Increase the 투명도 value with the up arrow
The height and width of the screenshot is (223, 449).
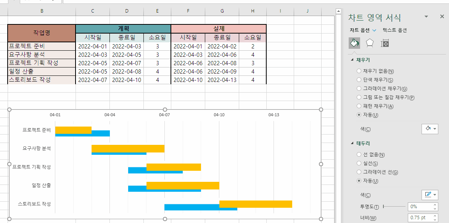point(435,205)
